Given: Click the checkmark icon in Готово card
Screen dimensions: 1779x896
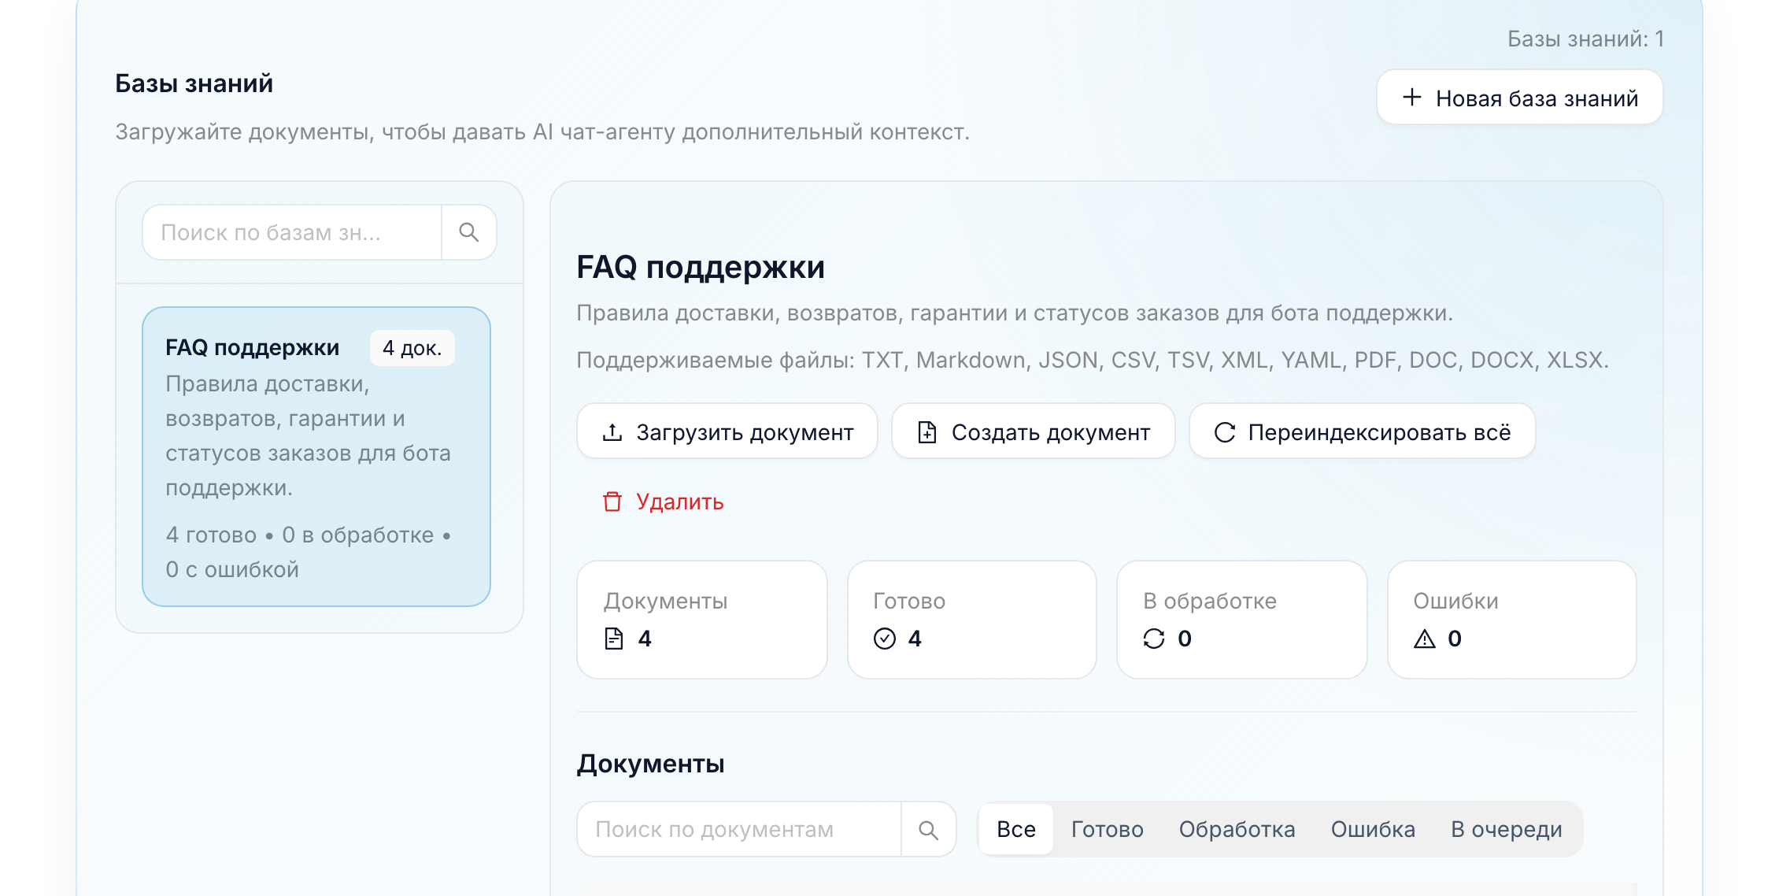Looking at the screenshot, I should click(885, 639).
